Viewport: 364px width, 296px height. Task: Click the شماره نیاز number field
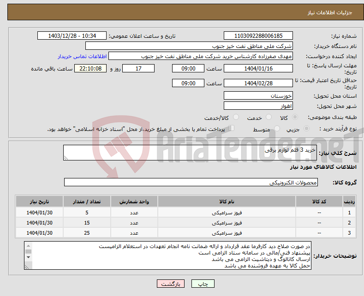pos(258,36)
